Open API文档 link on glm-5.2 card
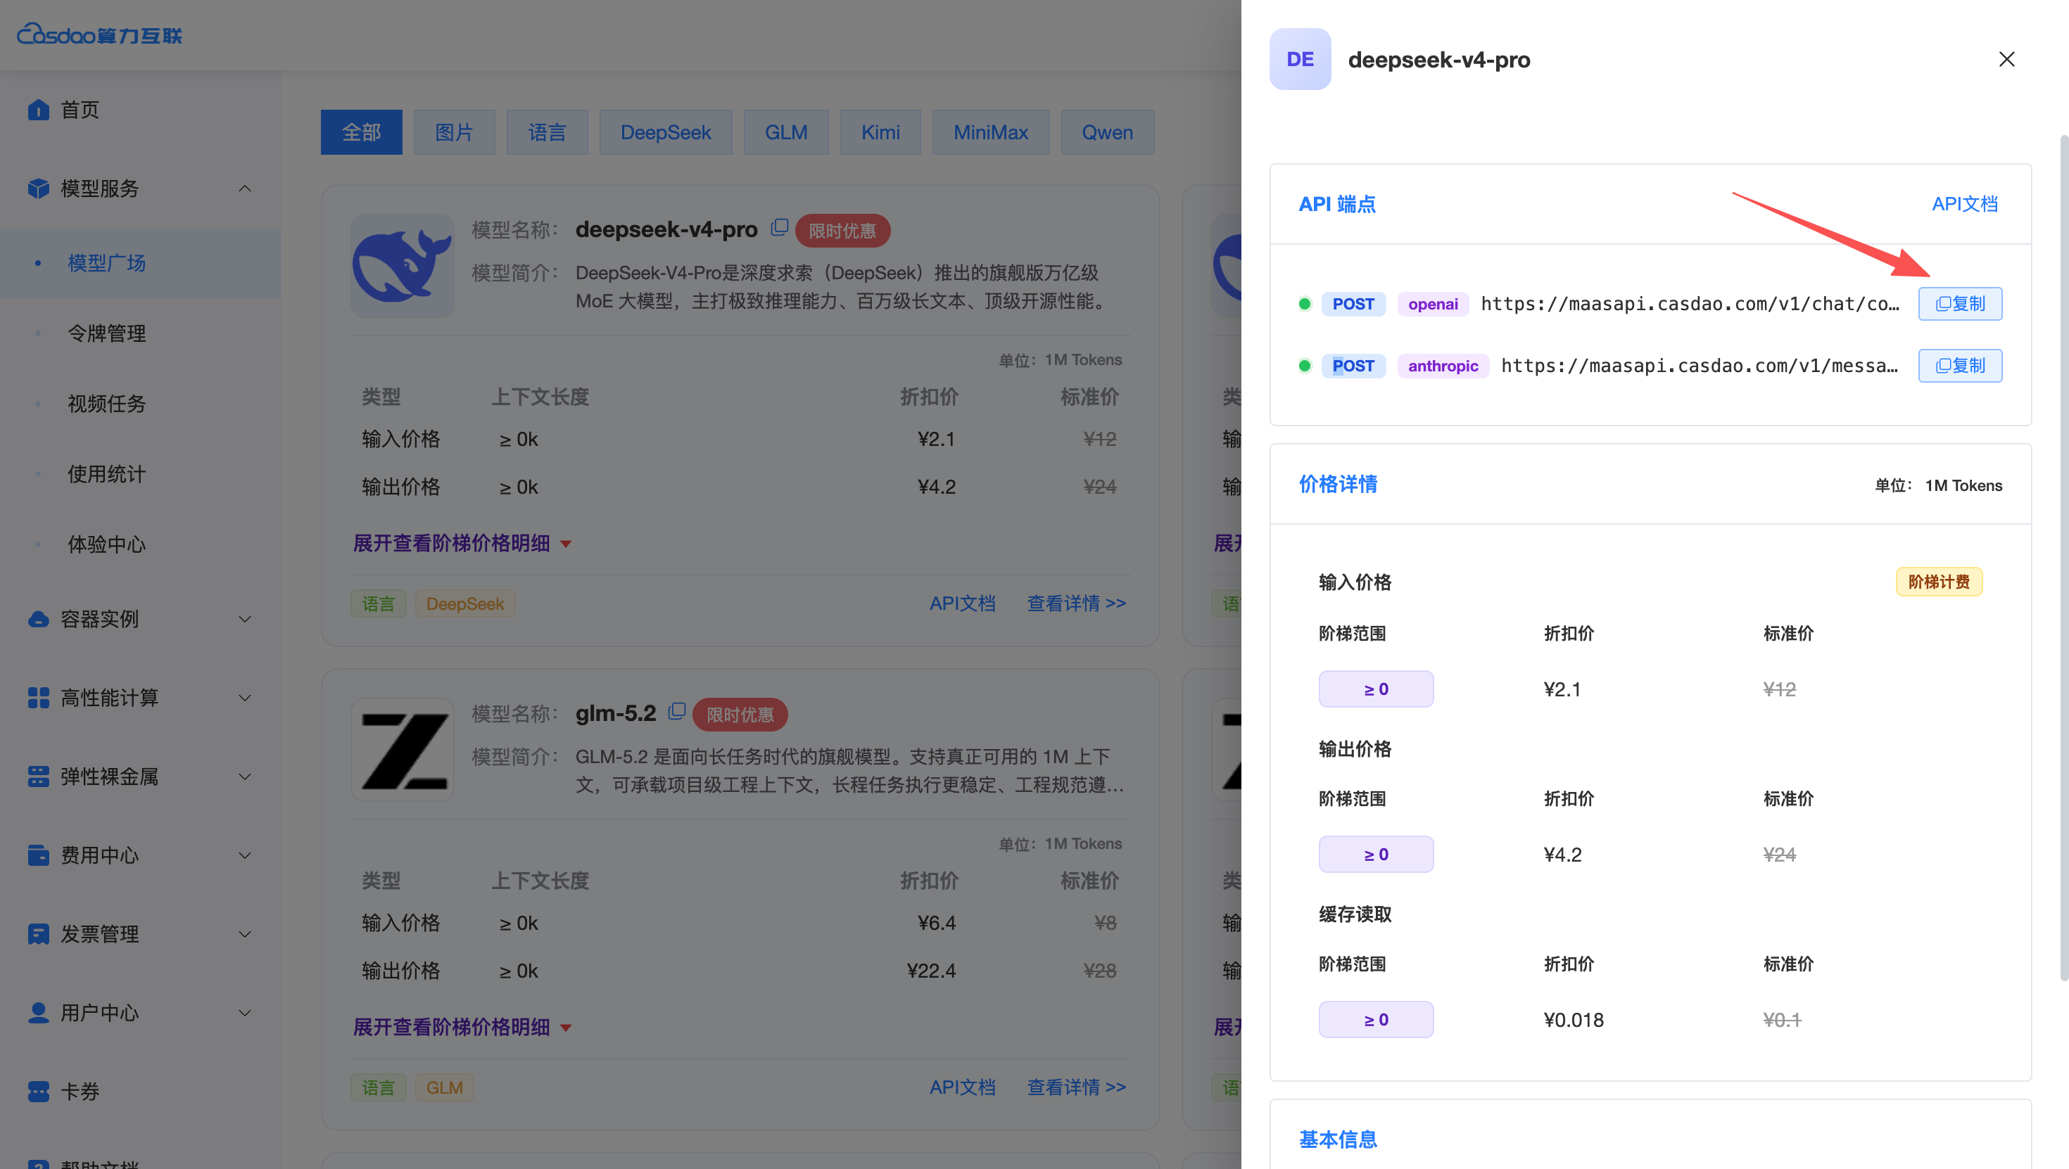2069x1169 pixels. 962,1087
